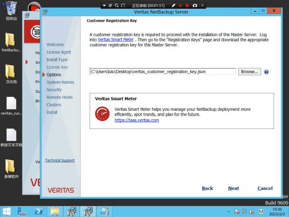Screen dimensions: 289x217
Task: Select the System Names step
Action: (x=60, y=82)
